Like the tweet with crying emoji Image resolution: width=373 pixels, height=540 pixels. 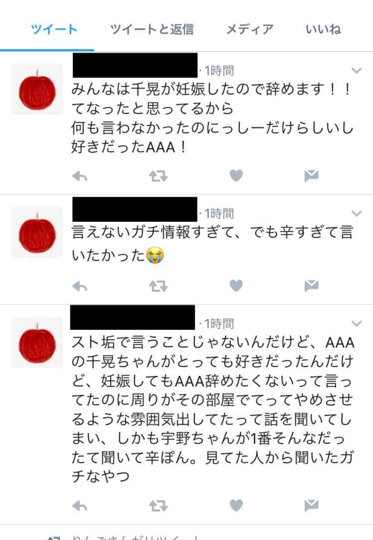click(236, 285)
